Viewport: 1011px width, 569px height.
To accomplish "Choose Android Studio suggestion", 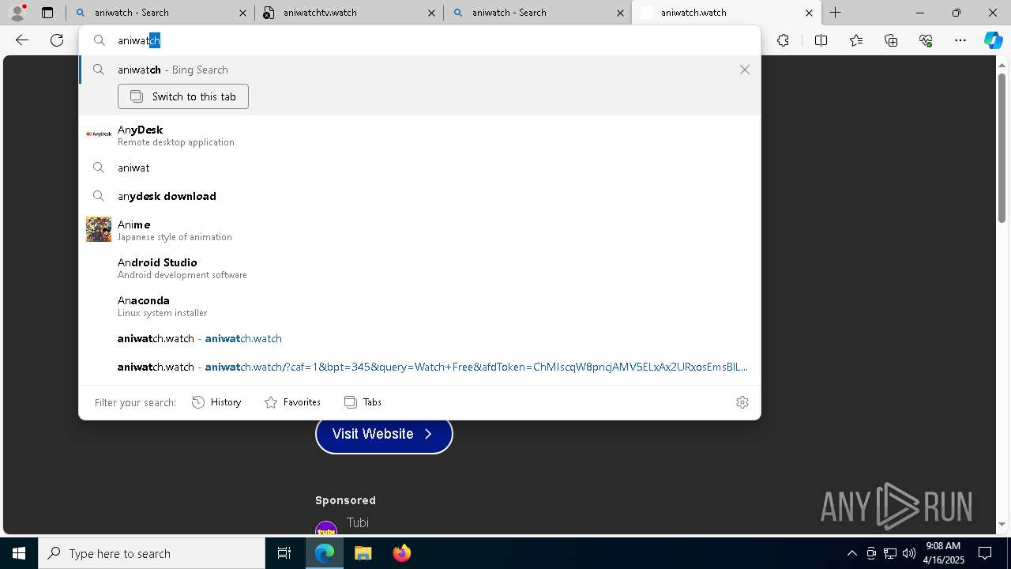I will click(x=419, y=268).
